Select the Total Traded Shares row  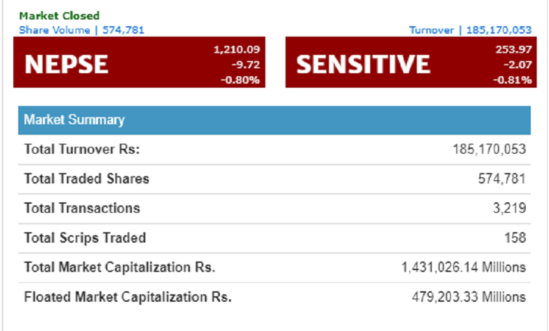point(274,179)
